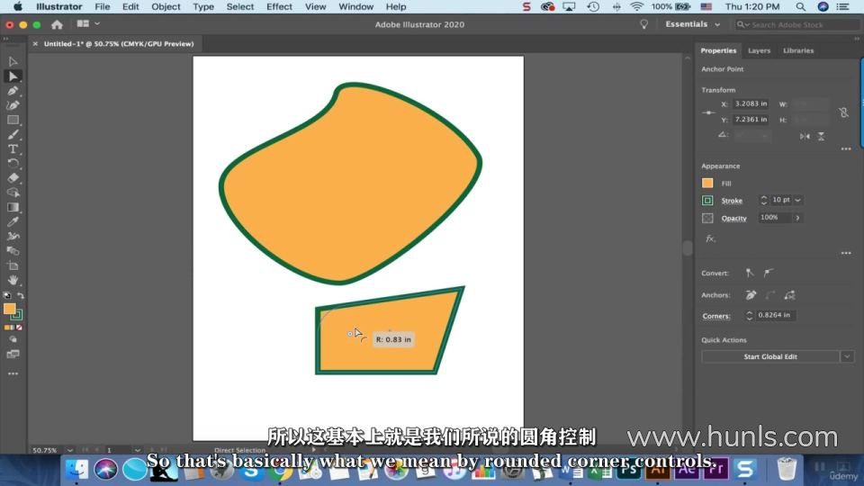Screen dimensions: 864x486
Task: Open the File menu
Action: point(102,6)
